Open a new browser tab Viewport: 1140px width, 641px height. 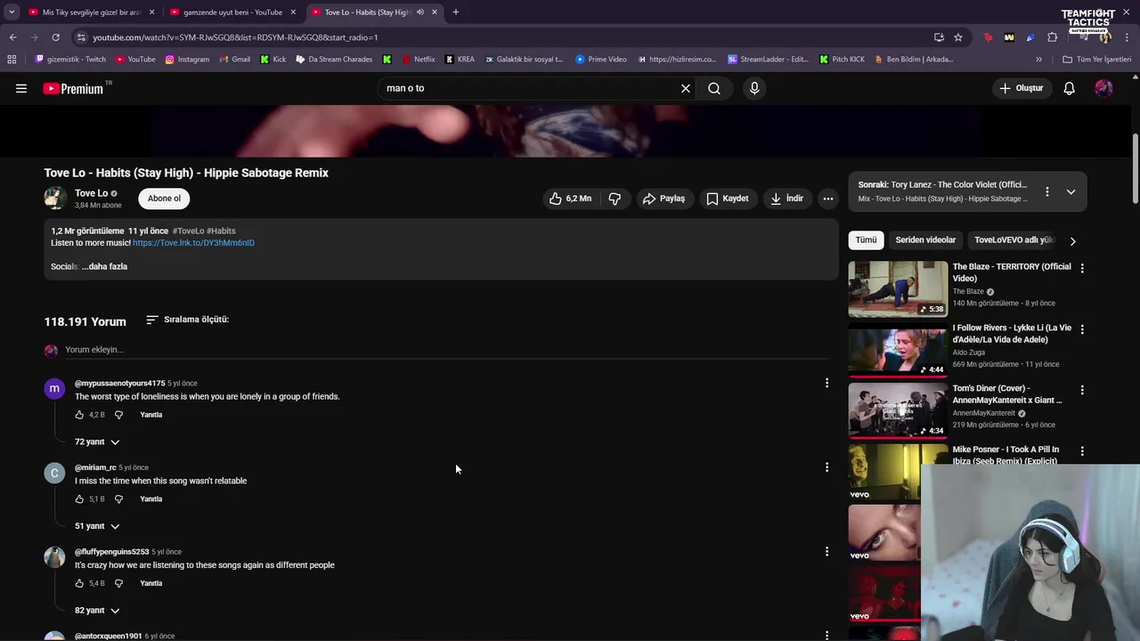(456, 12)
